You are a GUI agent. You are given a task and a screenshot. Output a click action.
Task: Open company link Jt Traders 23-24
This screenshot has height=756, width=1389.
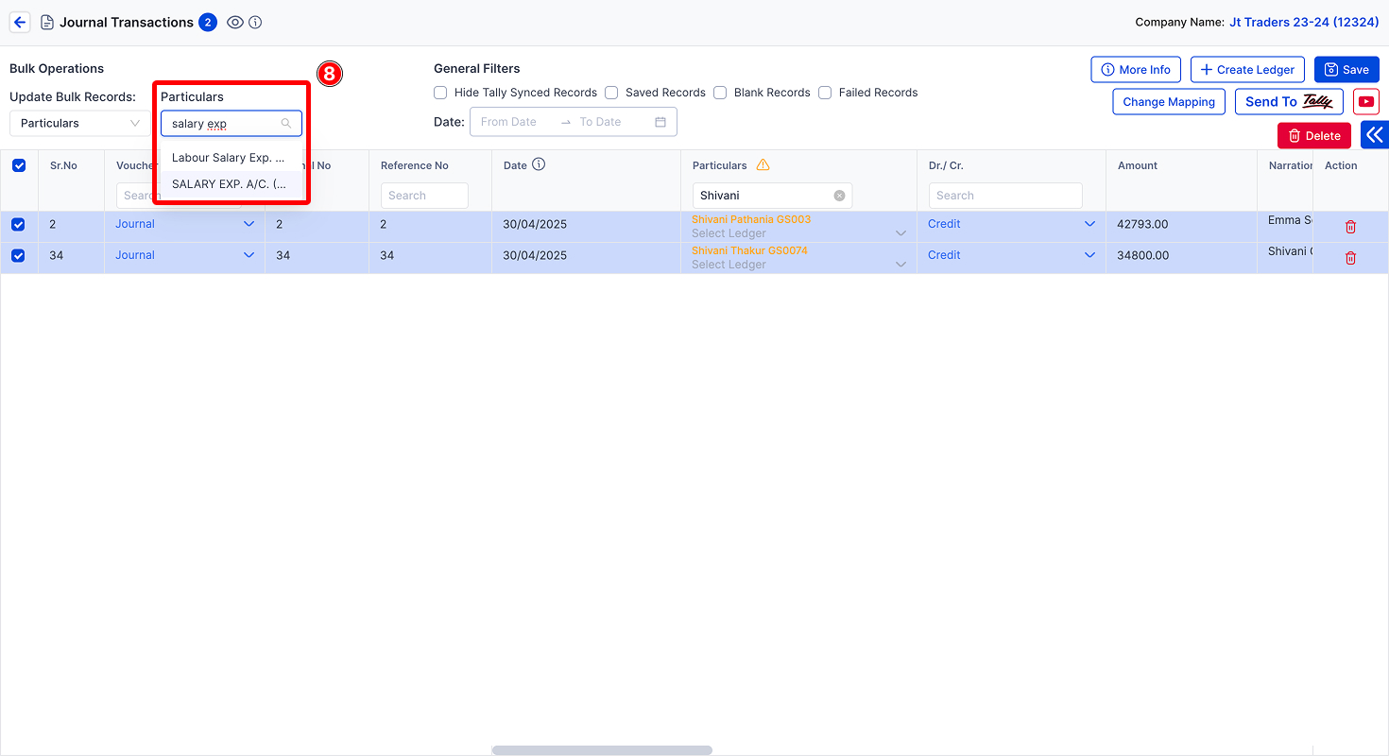point(1304,22)
